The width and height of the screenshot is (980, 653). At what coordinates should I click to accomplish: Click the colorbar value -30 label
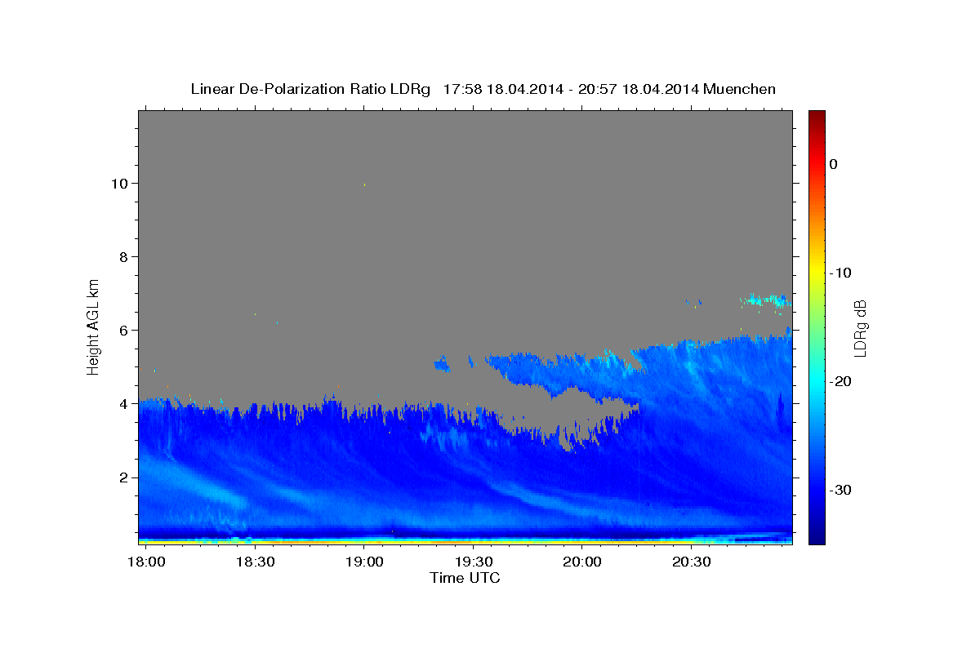click(841, 491)
